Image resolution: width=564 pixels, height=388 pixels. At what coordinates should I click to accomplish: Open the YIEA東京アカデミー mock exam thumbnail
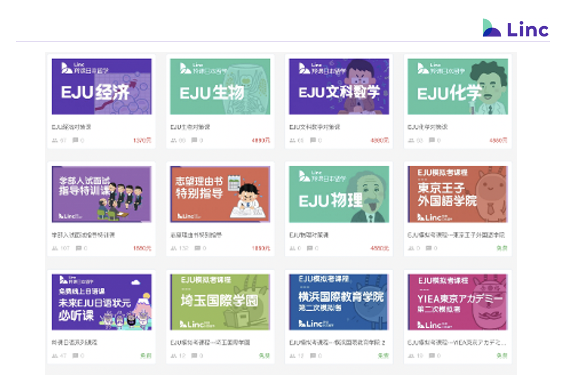(x=458, y=302)
